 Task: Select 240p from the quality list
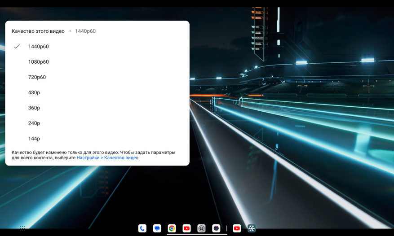(x=34, y=123)
